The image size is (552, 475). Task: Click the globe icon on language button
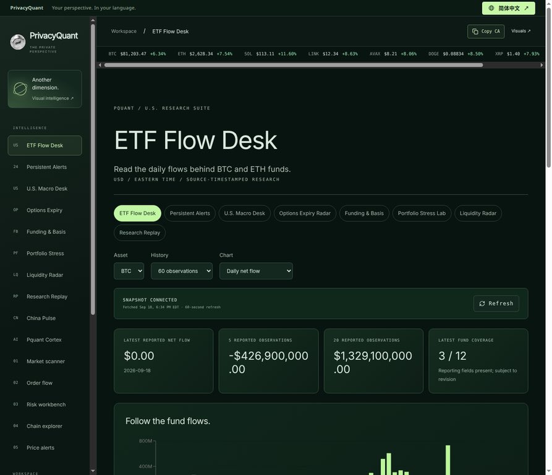491,8
